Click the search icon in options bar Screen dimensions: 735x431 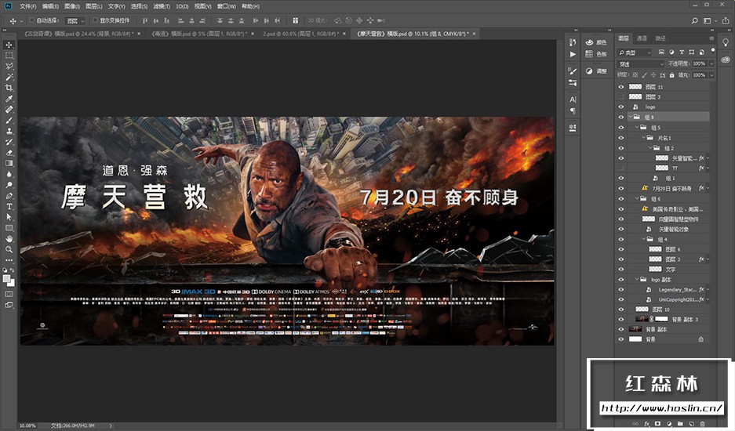(695, 20)
